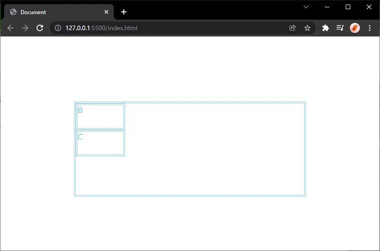Click the letter C text
Screen dimensions: 380x251
pos(80,137)
